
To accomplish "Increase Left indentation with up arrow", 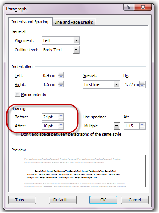I will click(x=61, y=74).
